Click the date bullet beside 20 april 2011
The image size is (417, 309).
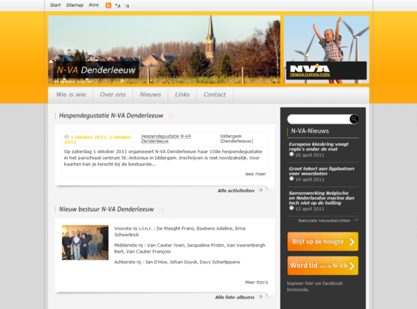coord(291,154)
